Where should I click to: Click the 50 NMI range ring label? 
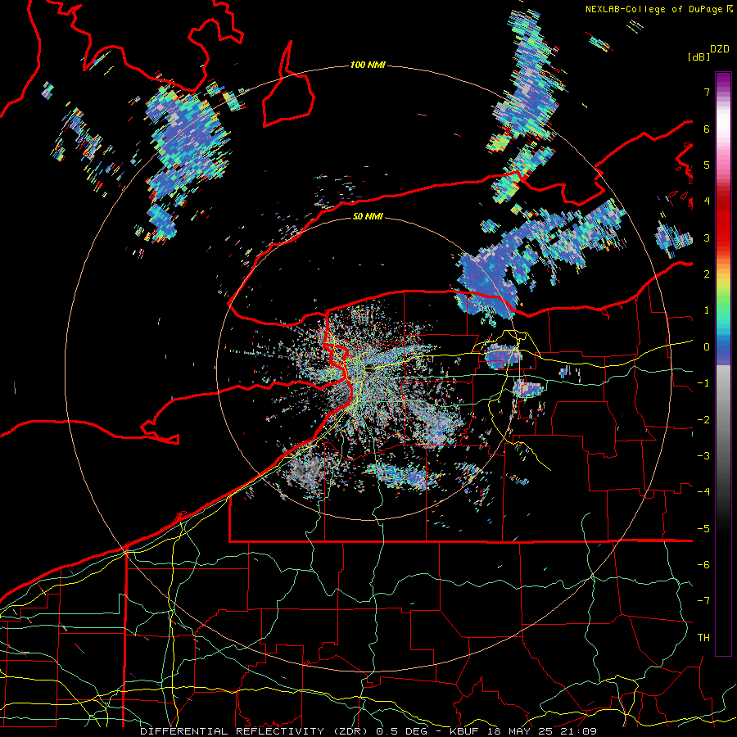pyautogui.click(x=368, y=217)
